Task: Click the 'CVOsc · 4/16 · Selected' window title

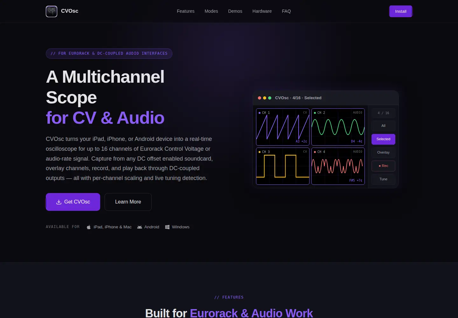Action: [x=298, y=98]
